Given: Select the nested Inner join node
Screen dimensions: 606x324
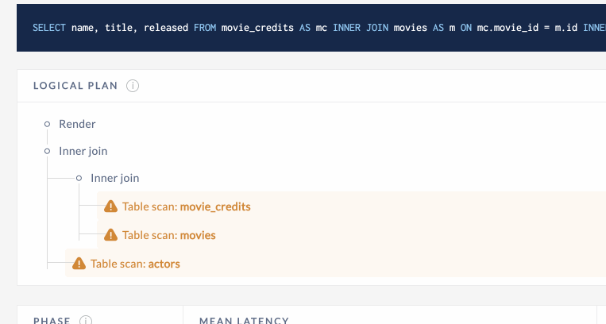Looking at the screenshot, I should click(115, 178).
